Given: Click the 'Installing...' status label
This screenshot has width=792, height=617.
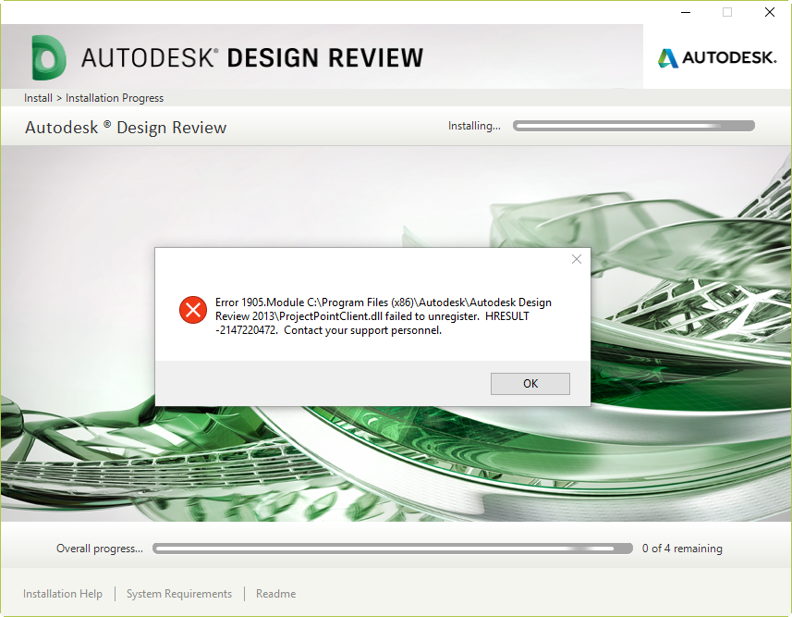Looking at the screenshot, I should tap(474, 126).
